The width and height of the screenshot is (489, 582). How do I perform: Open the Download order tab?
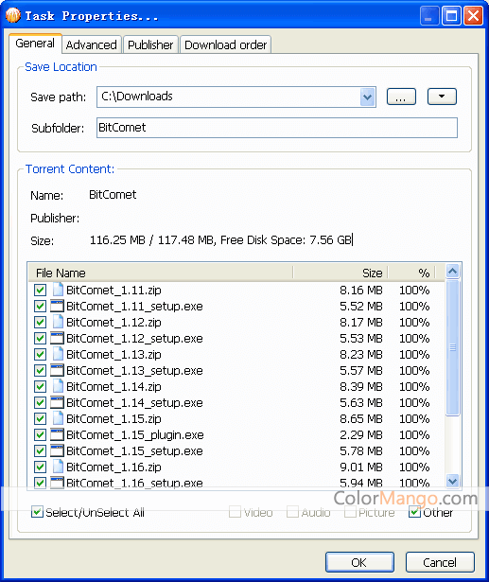(225, 44)
